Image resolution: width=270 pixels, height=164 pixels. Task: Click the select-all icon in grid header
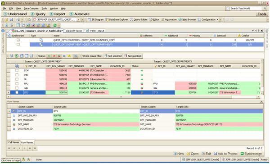(x=17, y=66)
